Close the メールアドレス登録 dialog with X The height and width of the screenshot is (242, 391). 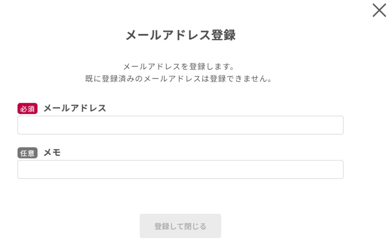379,10
